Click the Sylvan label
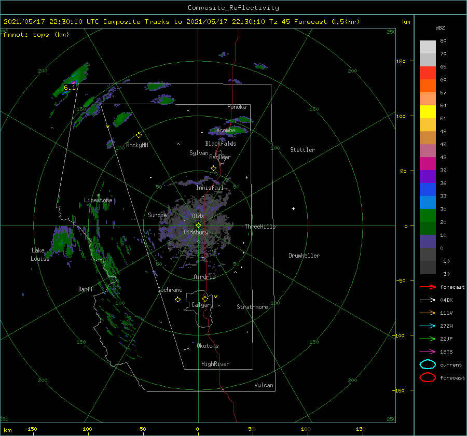This screenshot has height=436, width=467. click(x=199, y=152)
